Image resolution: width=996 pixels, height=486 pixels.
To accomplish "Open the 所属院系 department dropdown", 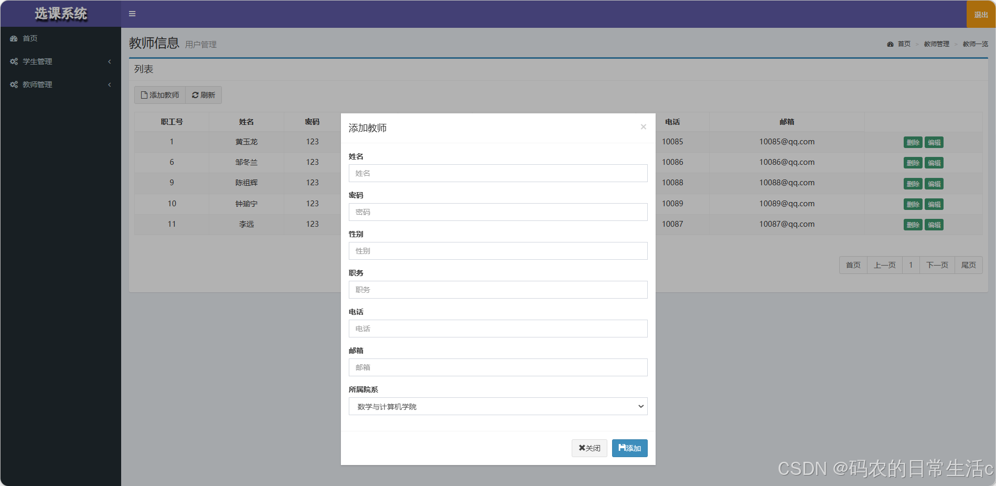I will 498,406.
